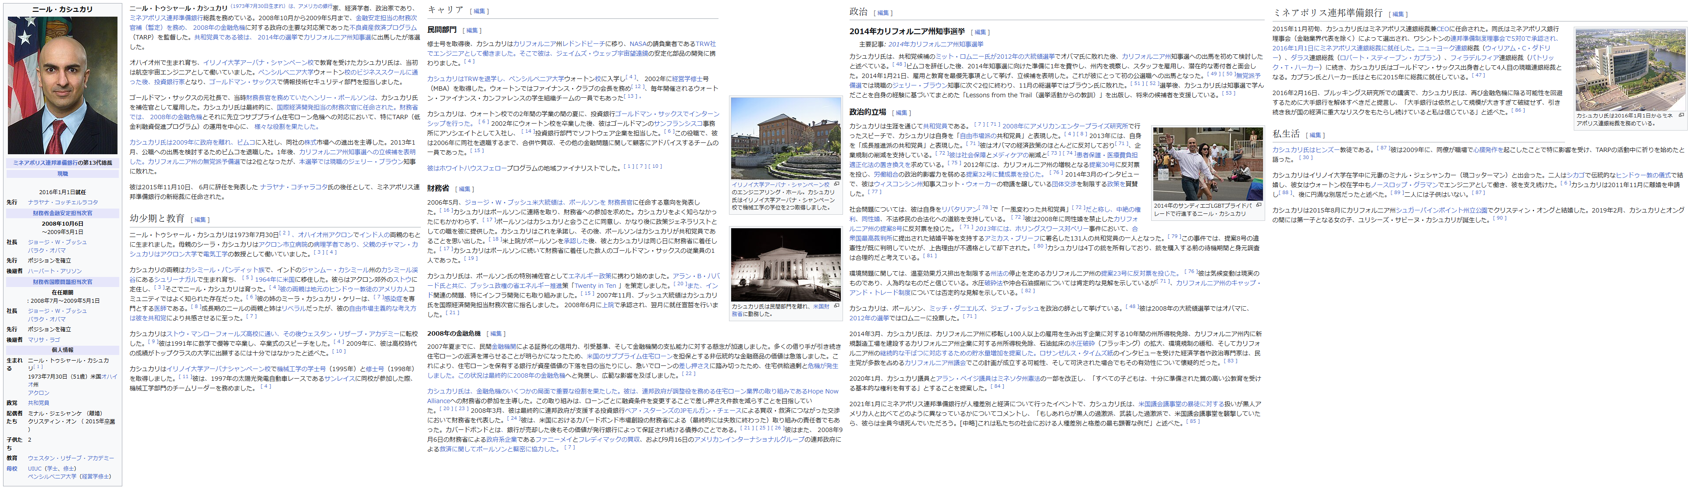
Task: Edit the 政治的立場 subsection
Action: [901, 113]
